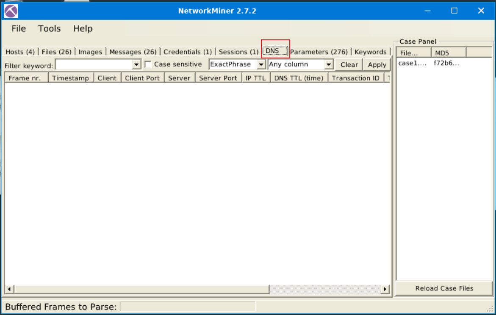Switch to the Messages (26) tab
The height and width of the screenshot is (315, 496).
[x=133, y=52]
